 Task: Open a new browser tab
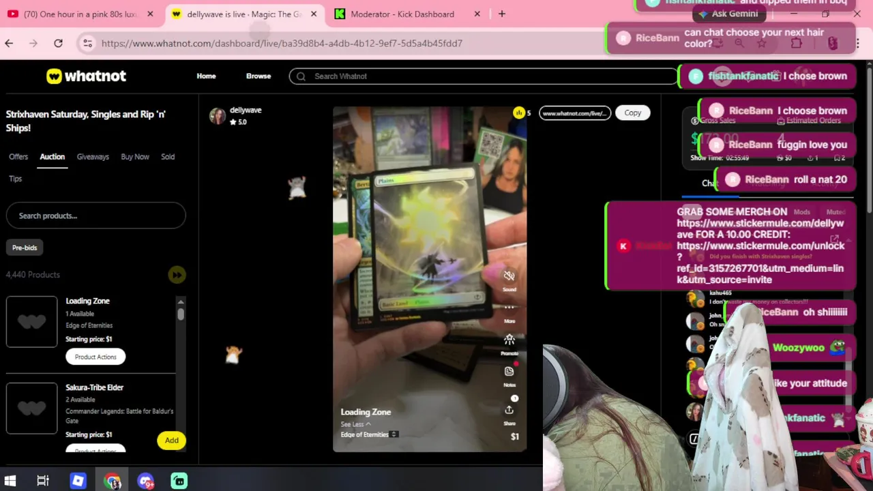tap(502, 14)
